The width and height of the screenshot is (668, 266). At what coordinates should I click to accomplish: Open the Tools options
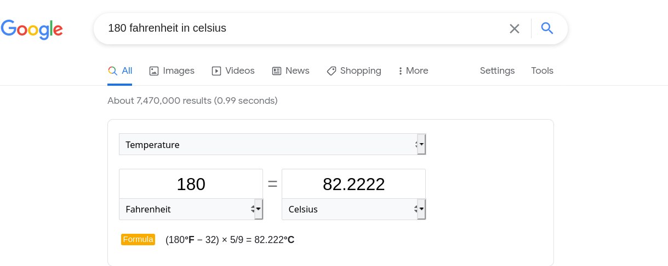pos(542,70)
